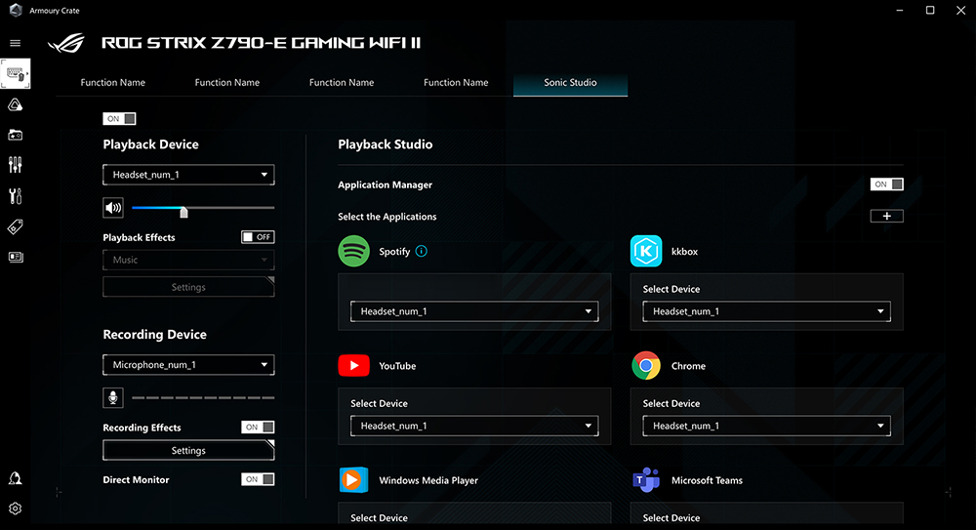Switch to the Sonic Studio tab
Screen dimensions: 976x530
(x=570, y=83)
